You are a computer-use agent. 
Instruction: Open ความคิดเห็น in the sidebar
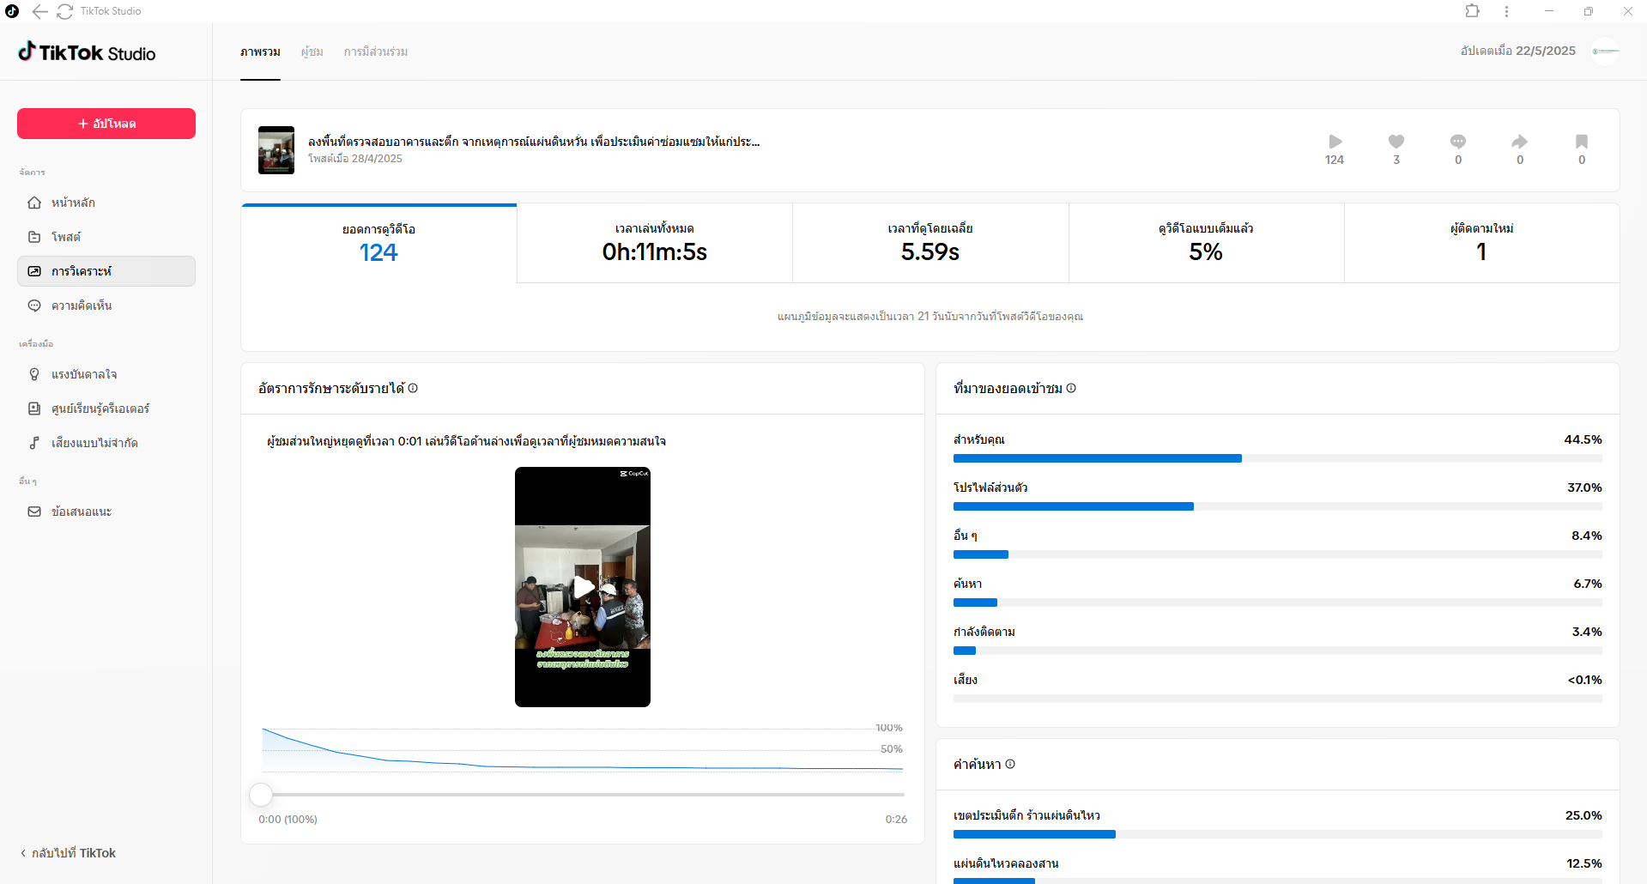81,306
